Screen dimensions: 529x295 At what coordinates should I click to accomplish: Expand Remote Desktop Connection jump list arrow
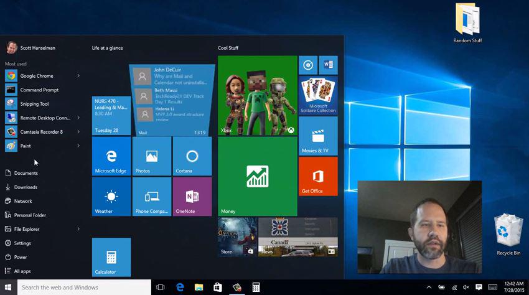tap(78, 118)
